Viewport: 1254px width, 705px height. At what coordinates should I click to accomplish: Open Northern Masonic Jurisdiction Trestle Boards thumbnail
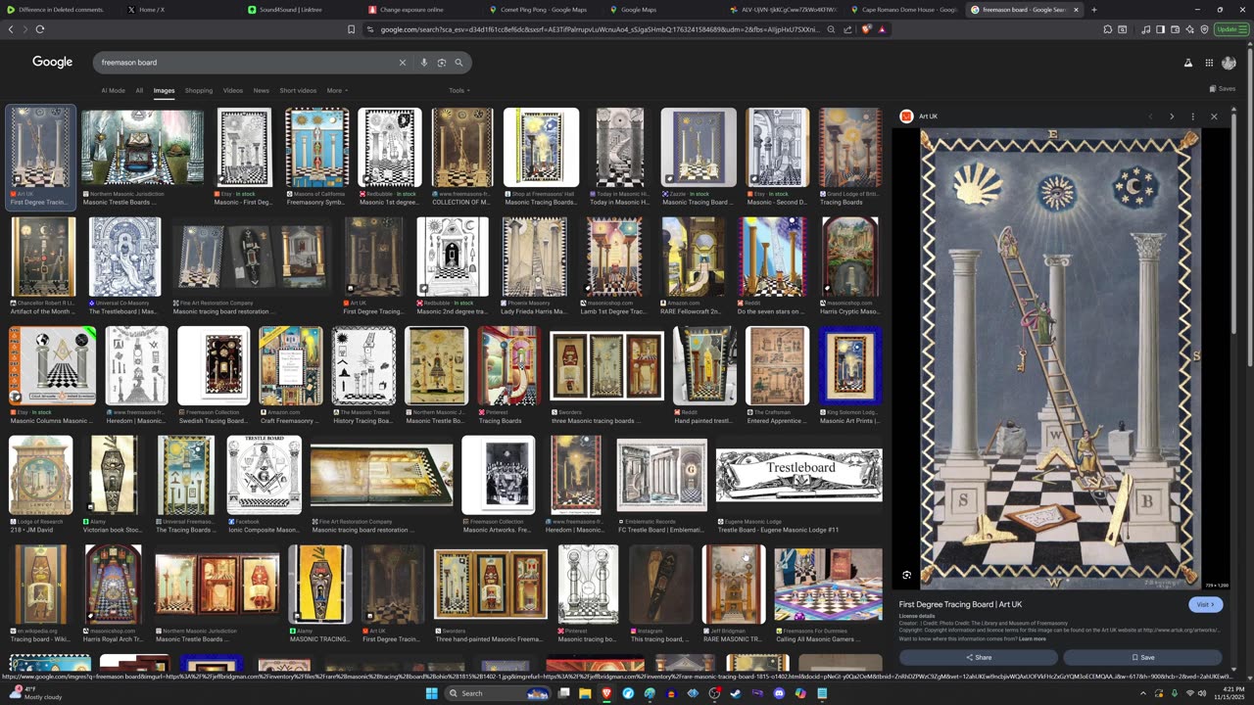pos(143,148)
